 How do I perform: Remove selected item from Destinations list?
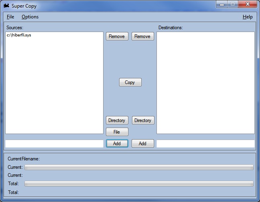(x=143, y=36)
